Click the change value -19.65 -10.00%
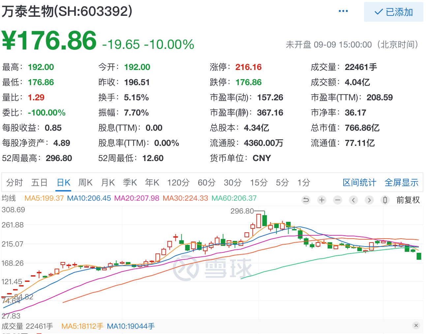Viewport: 426px width, 334px height. (x=148, y=44)
